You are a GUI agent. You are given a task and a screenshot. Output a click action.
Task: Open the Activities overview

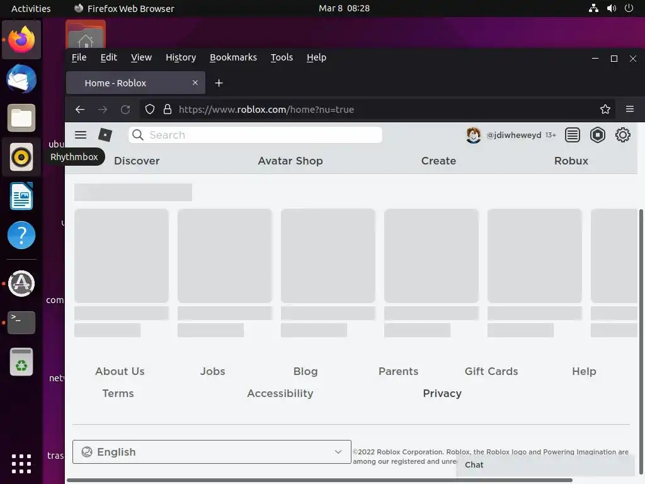pos(31,9)
